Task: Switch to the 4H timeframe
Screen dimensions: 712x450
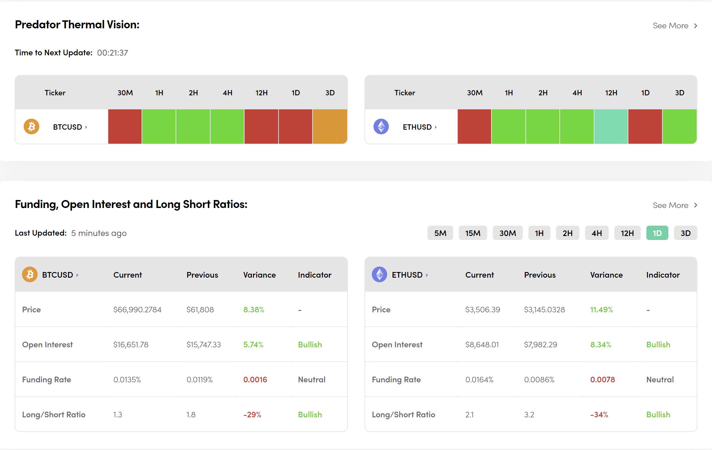Action: 596,233
